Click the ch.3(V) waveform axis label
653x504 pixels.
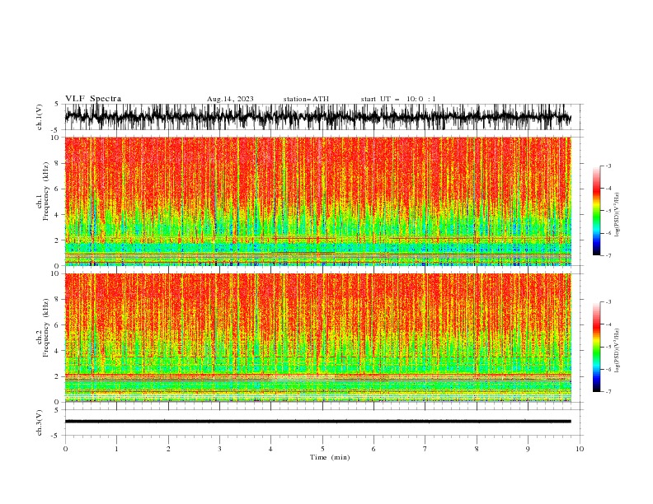pyautogui.click(x=40, y=422)
